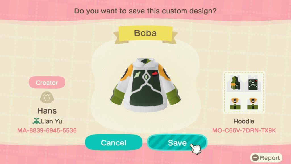Click the Boba title banner
Screen dimensions: 291x164
tap(145, 34)
